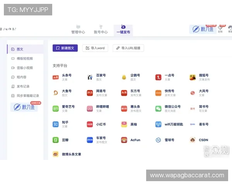
Task: Select the 豆瓣 green icon
Action: pos(56,140)
